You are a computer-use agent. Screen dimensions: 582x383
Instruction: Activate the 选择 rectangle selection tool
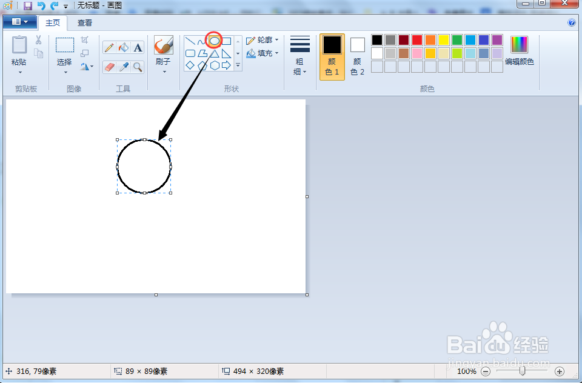pyautogui.click(x=65, y=45)
